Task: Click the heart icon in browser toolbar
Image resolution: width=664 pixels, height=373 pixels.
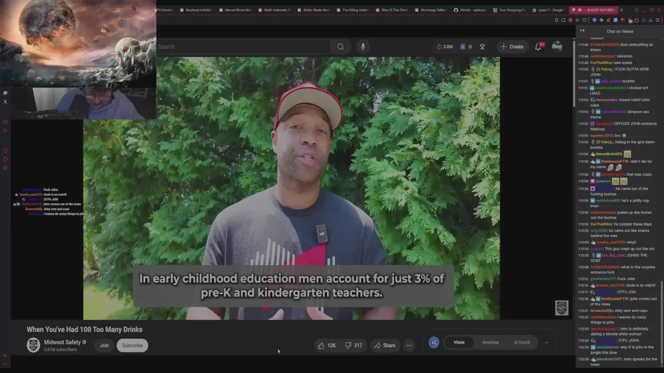Action: [x=585, y=20]
